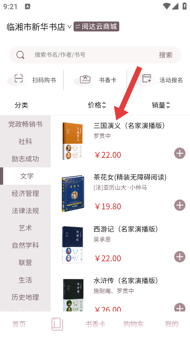The height and width of the screenshot is (339, 190).
Task: Select the 党政畅销书 category
Action: tap(25, 124)
